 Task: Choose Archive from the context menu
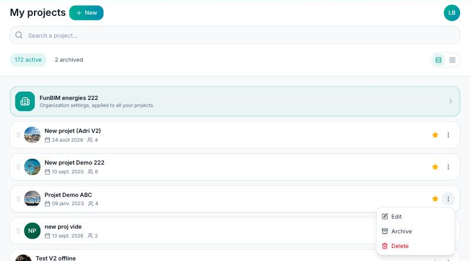(x=415, y=231)
